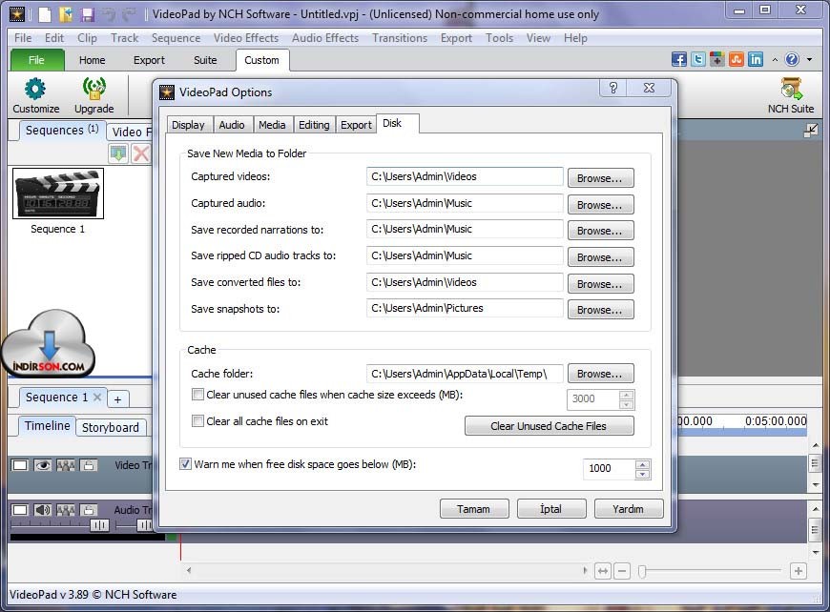Click the green down-arrow icon in Sequences bin

[118, 153]
